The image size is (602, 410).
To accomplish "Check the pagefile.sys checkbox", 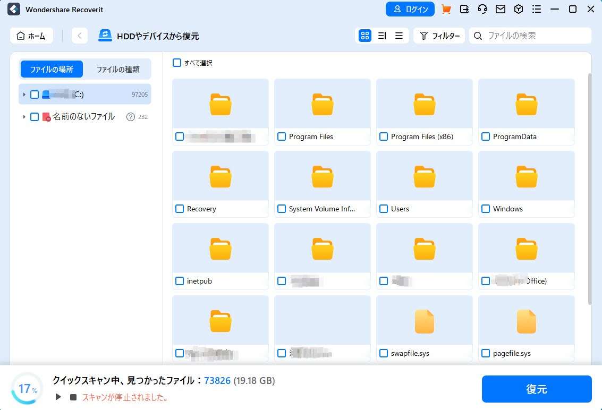I will click(486, 353).
